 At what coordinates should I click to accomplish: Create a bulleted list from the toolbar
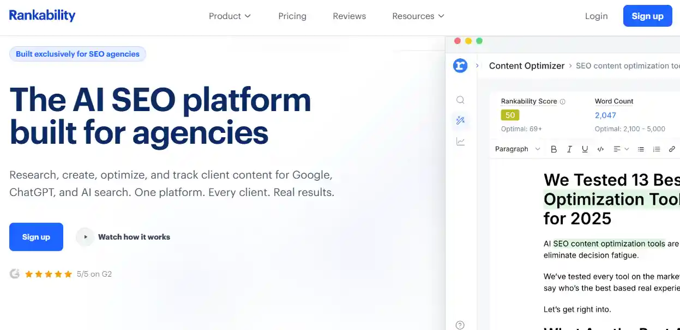(641, 148)
